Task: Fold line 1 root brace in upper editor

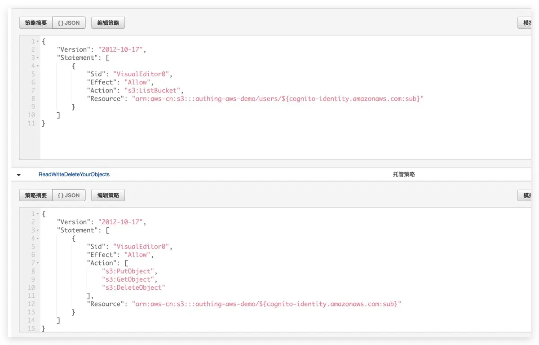Action: tap(38, 41)
